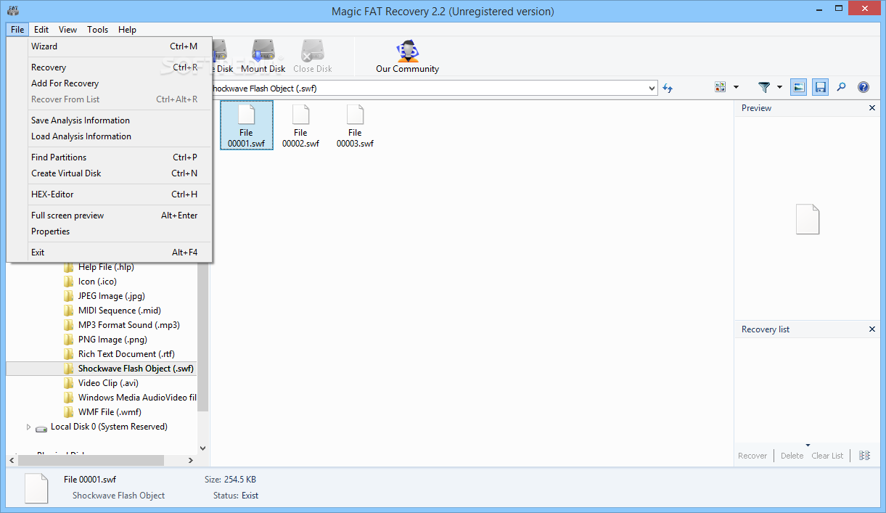Click the refresh arrows next to path box
886x513 pixels.
tap(668, 88)
